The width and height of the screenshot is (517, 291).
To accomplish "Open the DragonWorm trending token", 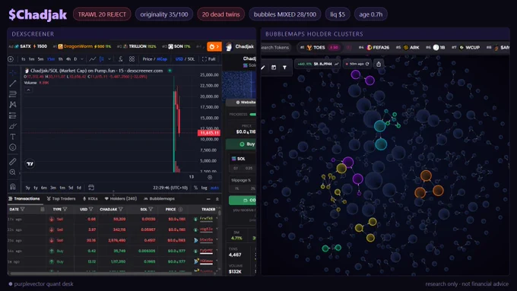I will (x=84, y=46).
